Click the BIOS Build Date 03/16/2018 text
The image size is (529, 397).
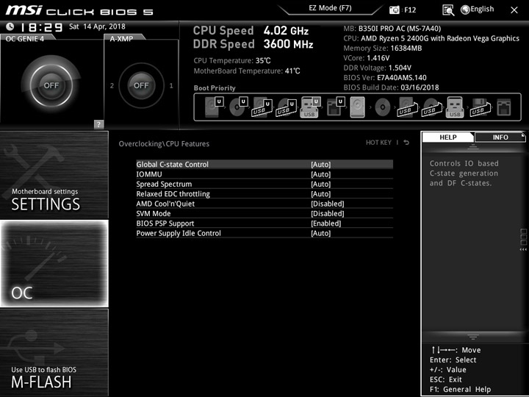(x=391, y=87)
